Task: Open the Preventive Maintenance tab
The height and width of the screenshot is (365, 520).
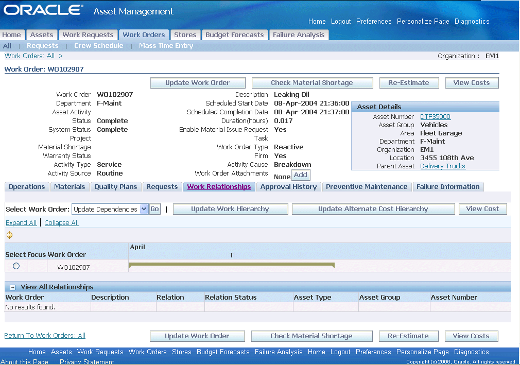Action: [x=367, y=187]
